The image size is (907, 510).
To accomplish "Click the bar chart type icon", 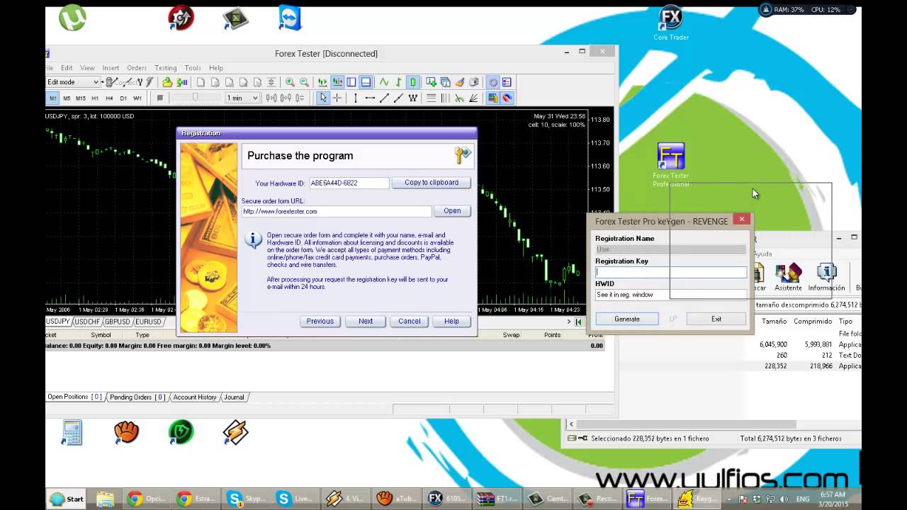I will tap(398, 82).
